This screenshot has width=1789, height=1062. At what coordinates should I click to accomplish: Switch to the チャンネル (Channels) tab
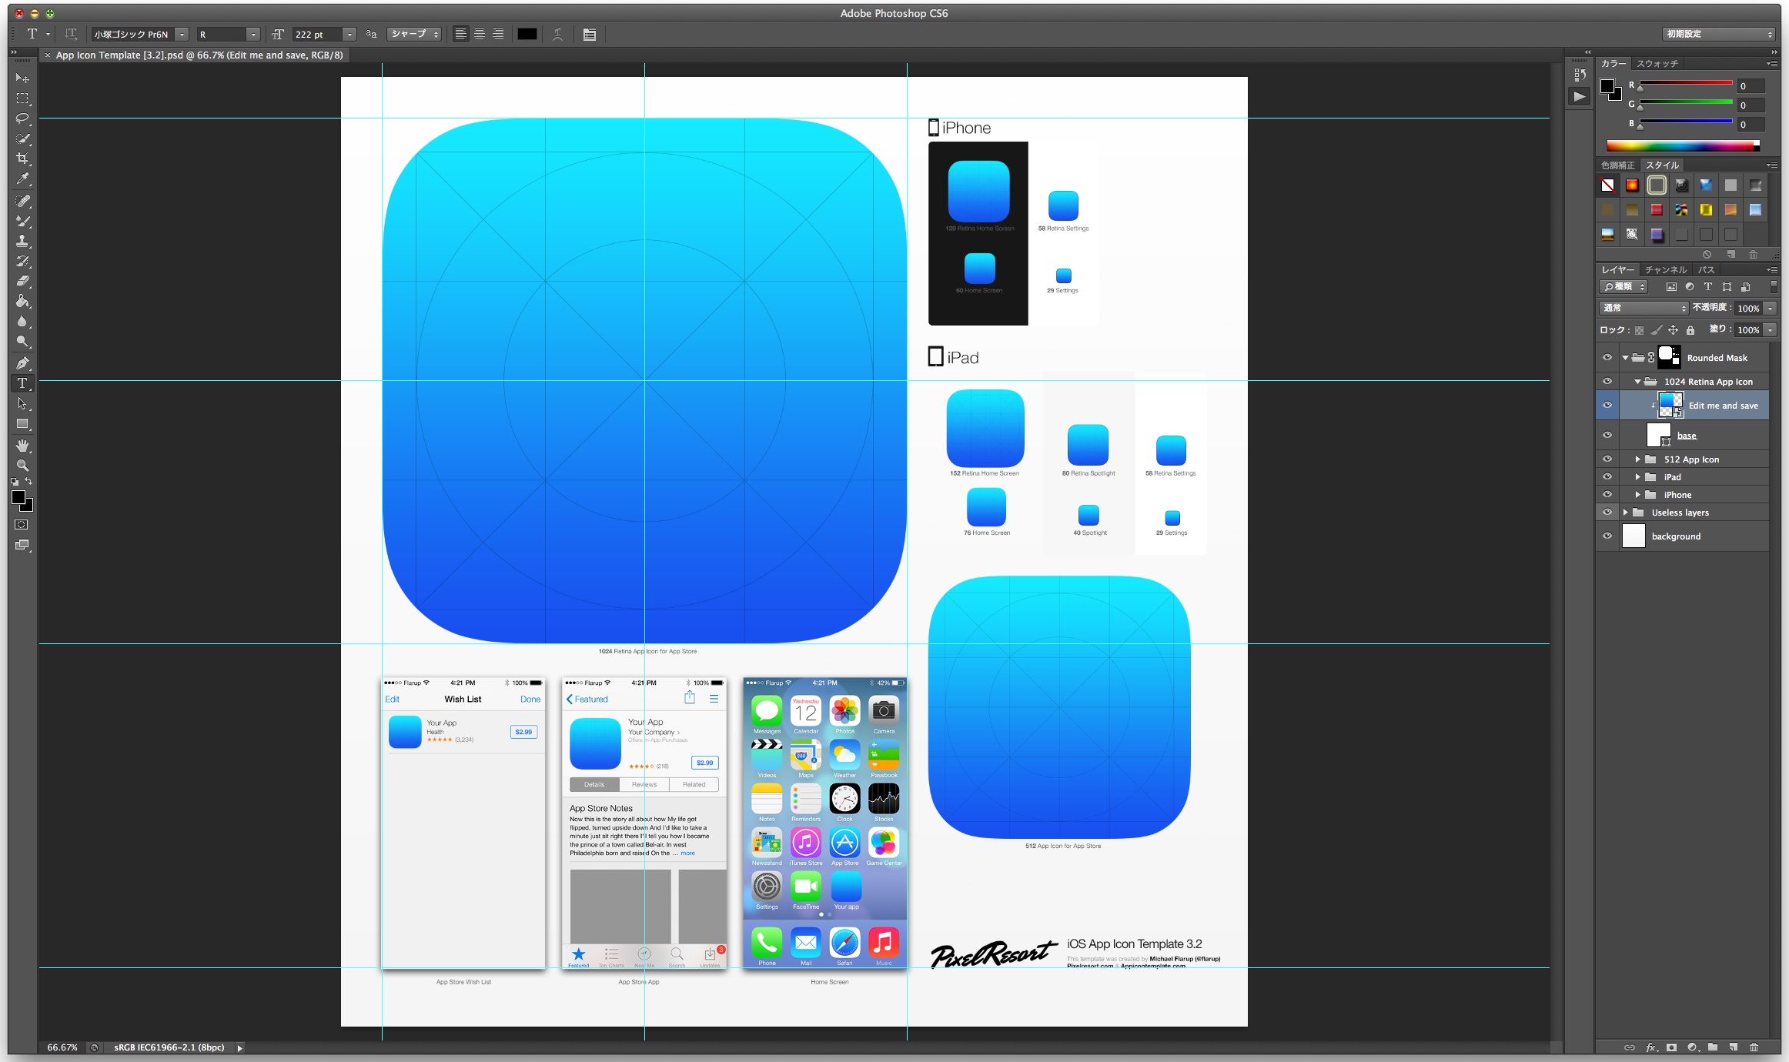point(1666,270)
